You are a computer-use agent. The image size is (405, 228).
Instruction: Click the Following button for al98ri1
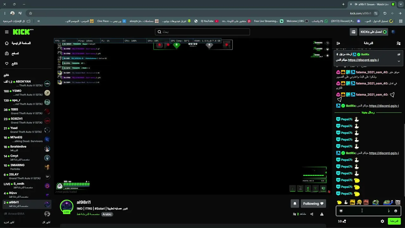coord(313,204)
